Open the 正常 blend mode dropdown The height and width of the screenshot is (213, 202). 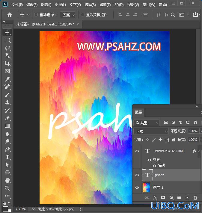151,131
